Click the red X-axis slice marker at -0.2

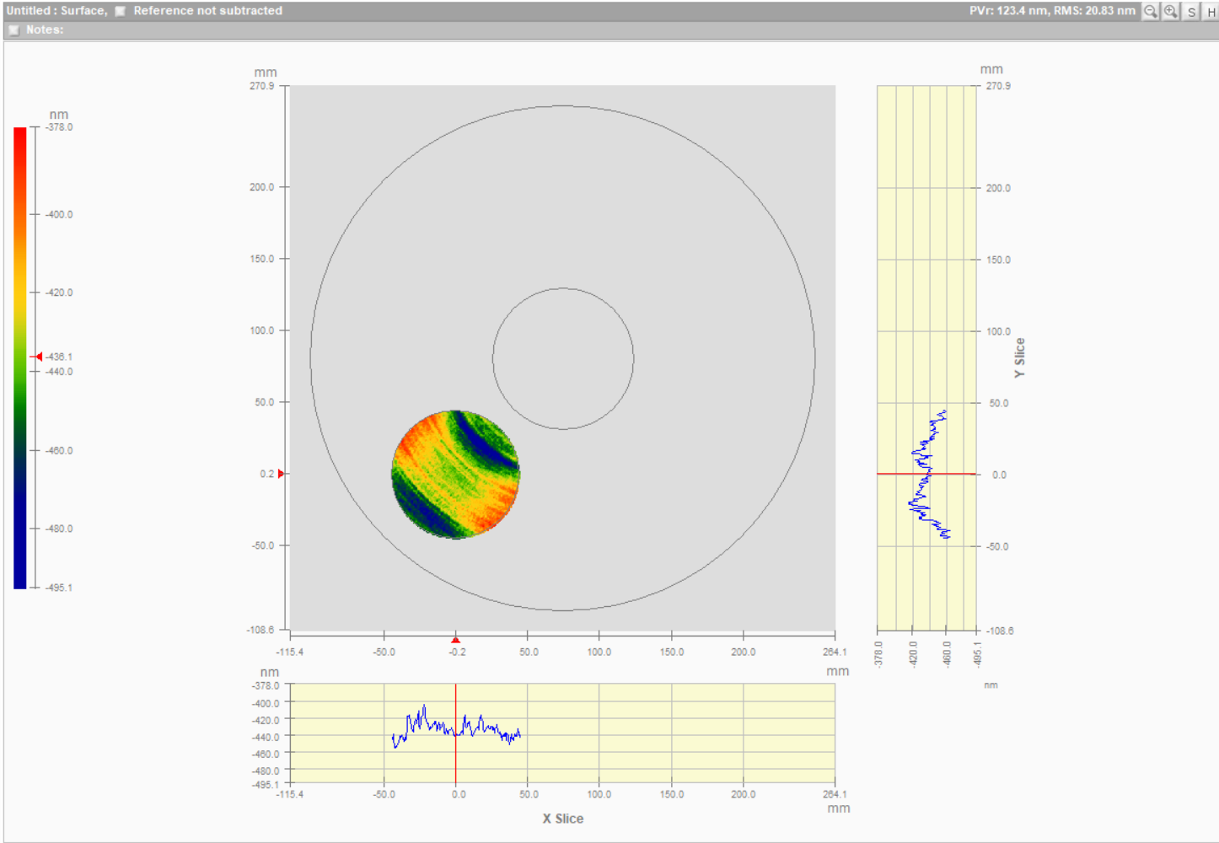click(455, 640)
